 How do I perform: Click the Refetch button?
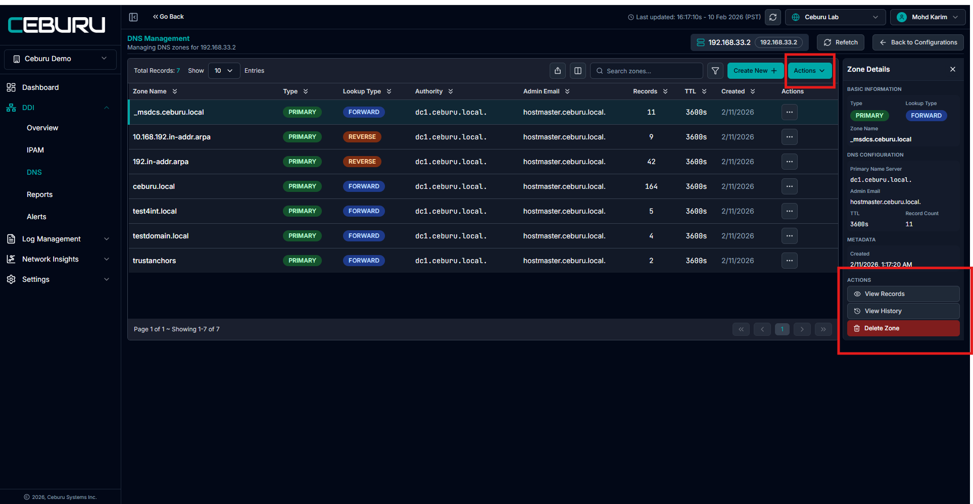click(841, 42)
